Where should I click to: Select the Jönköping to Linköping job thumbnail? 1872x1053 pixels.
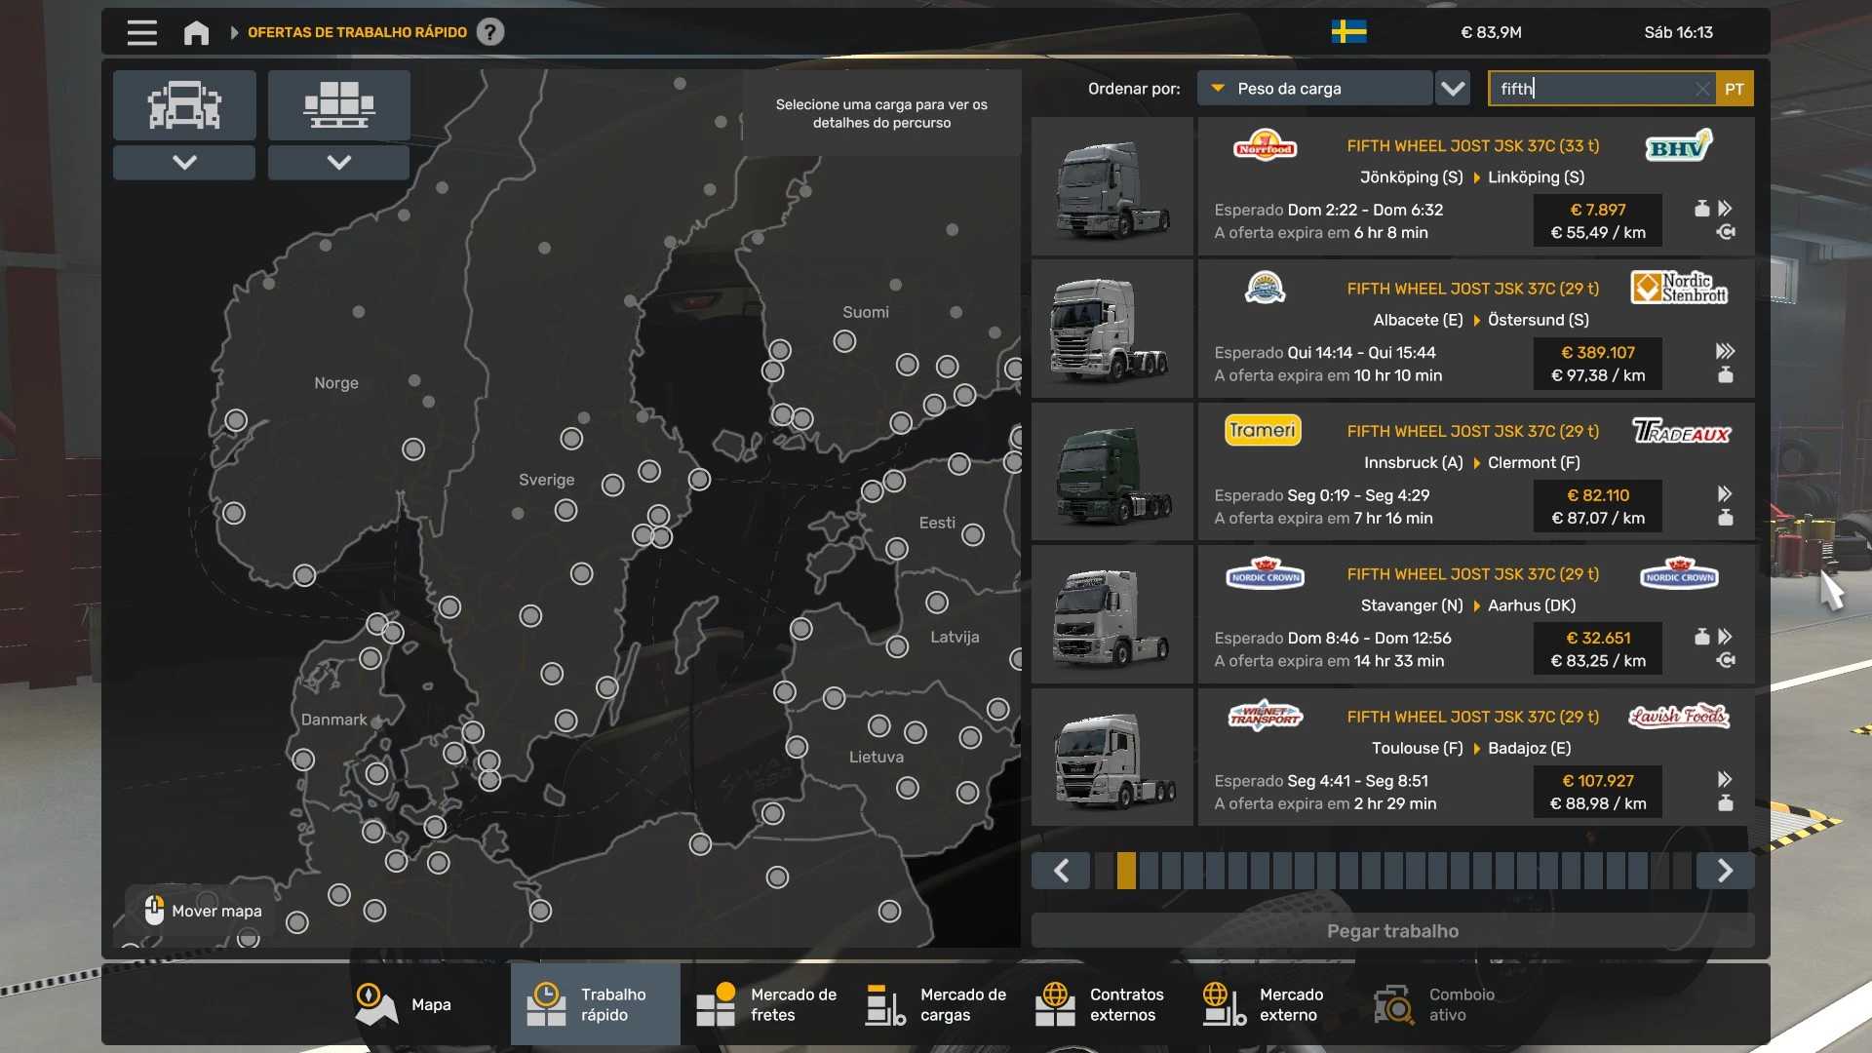coord(1112,187)
